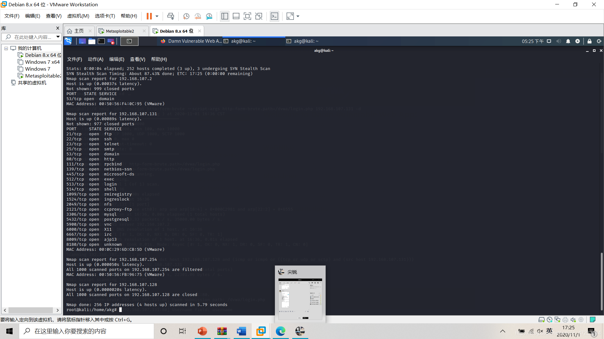Select Windows 7 x64 in library

coord(42,62)
